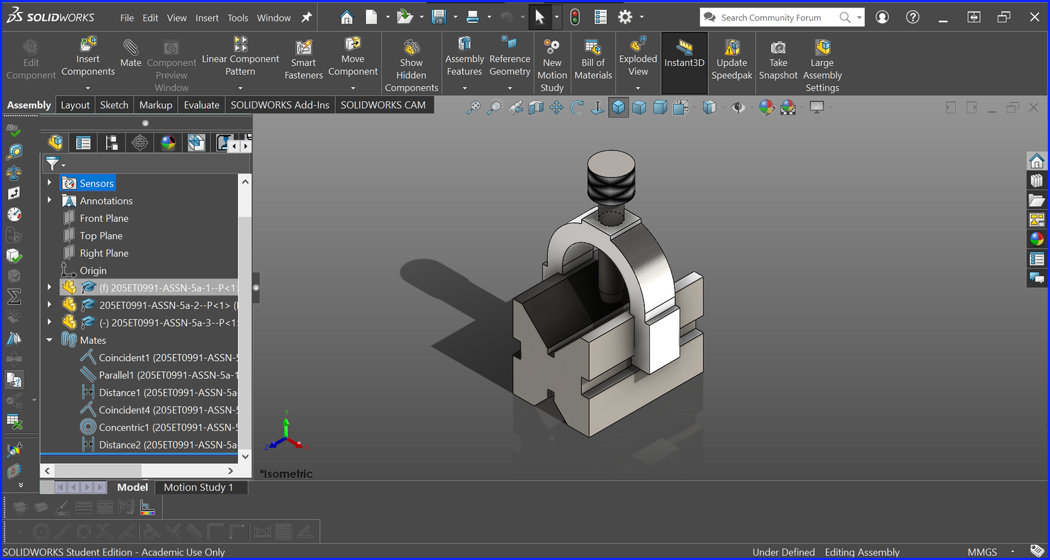Open the DisplayManager tab
This screenshot has height=560, width=1050.
[168, 143]
